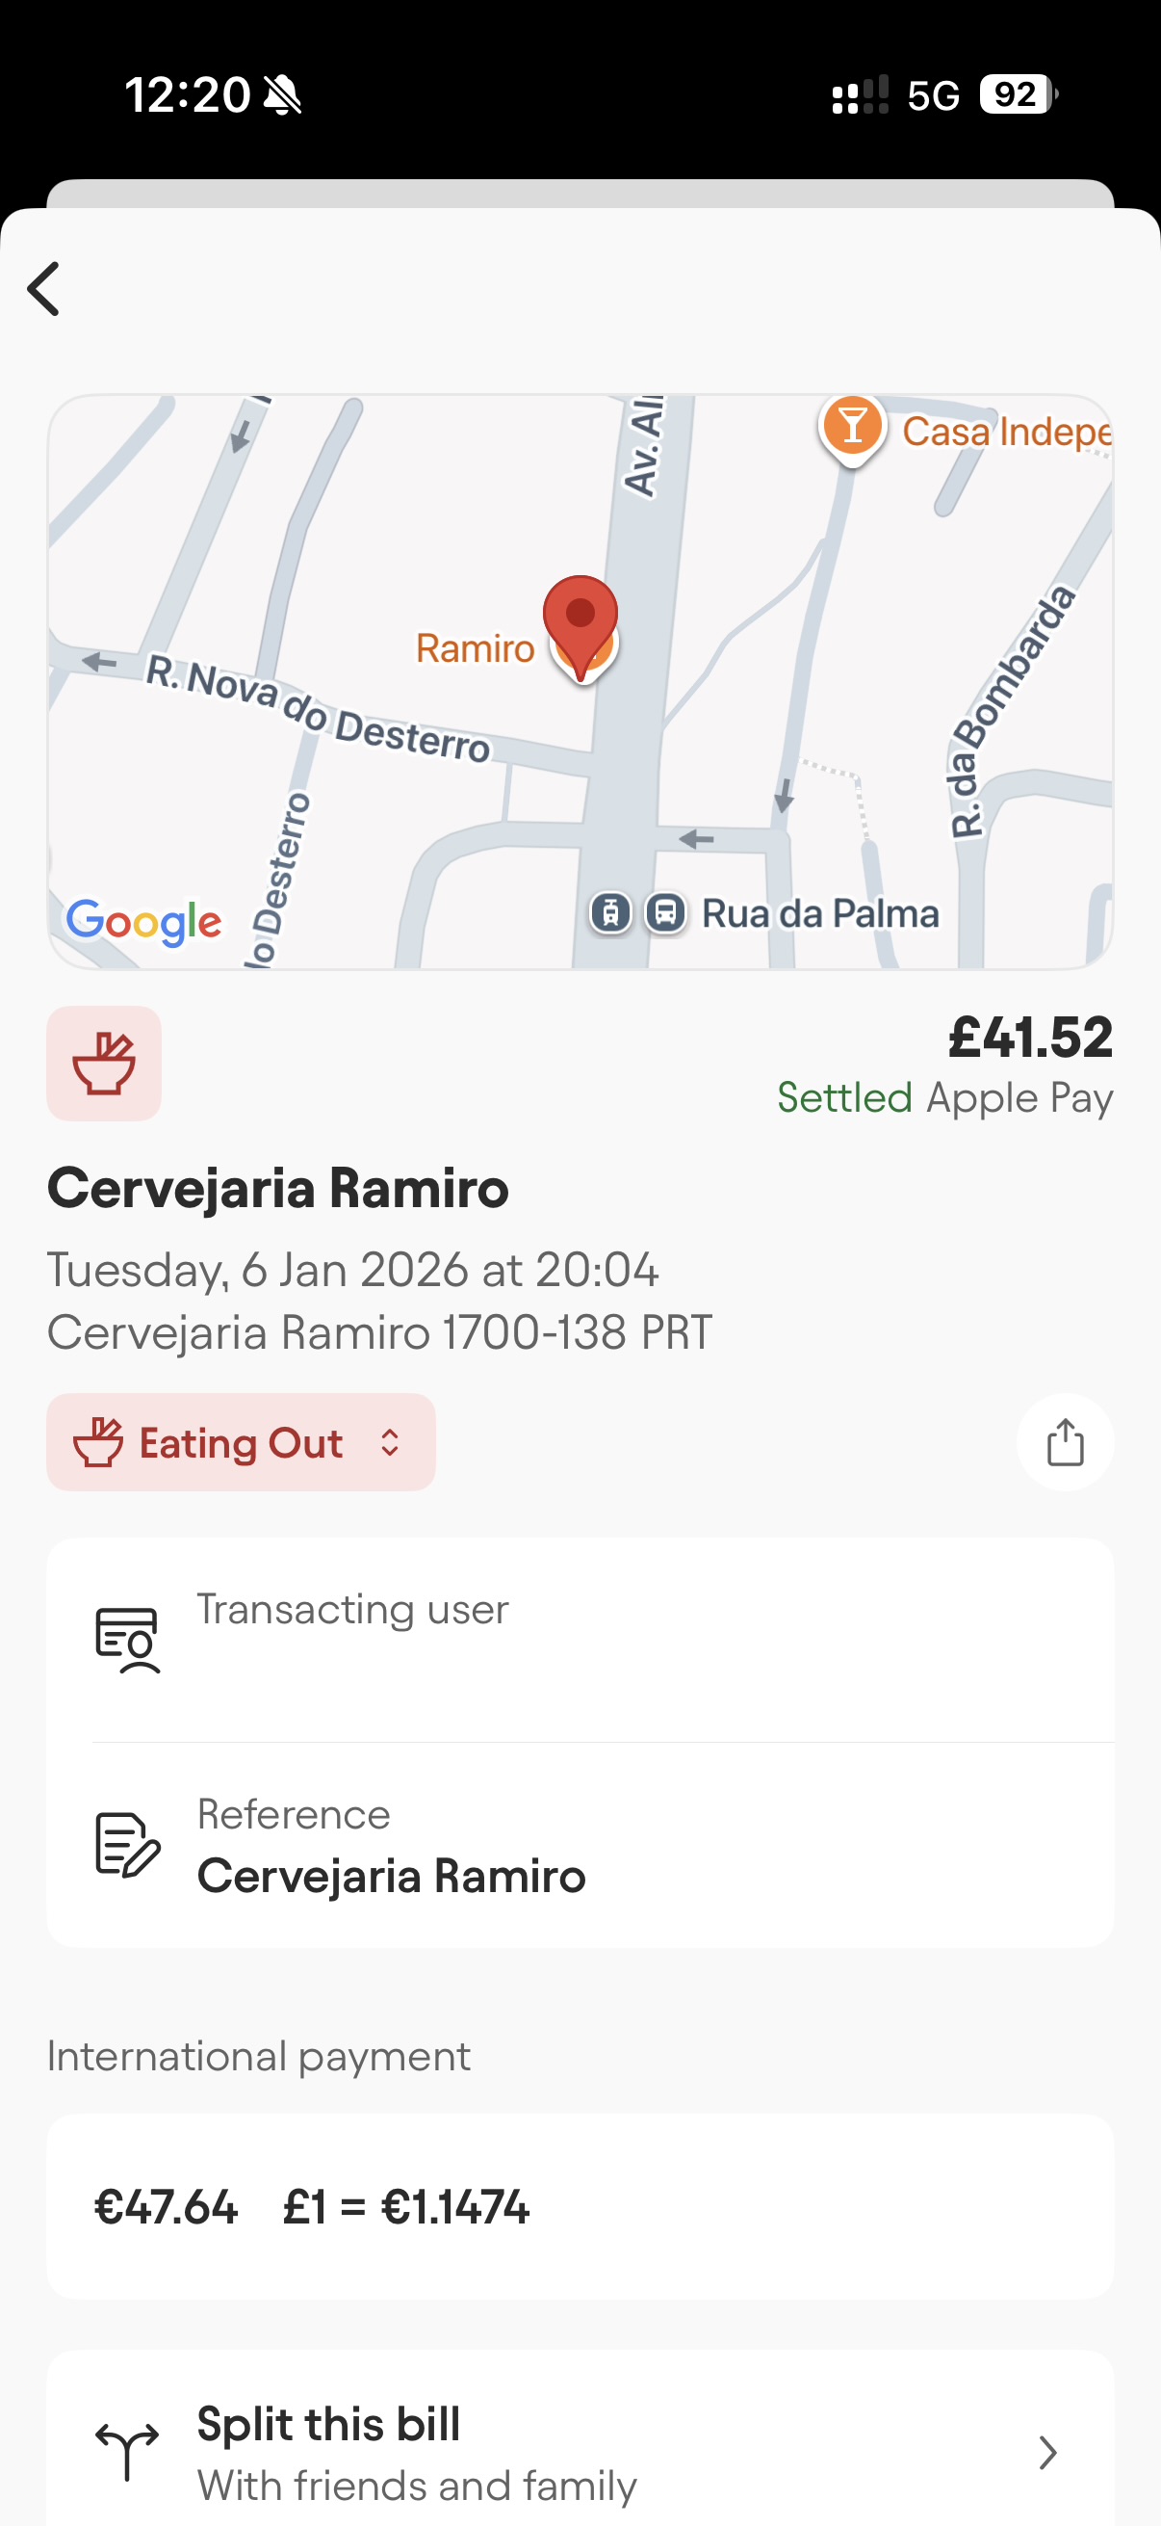Tap the Eating Out merchant logo
The image size is (1161, 2526).
click(x=104, y=1064)
